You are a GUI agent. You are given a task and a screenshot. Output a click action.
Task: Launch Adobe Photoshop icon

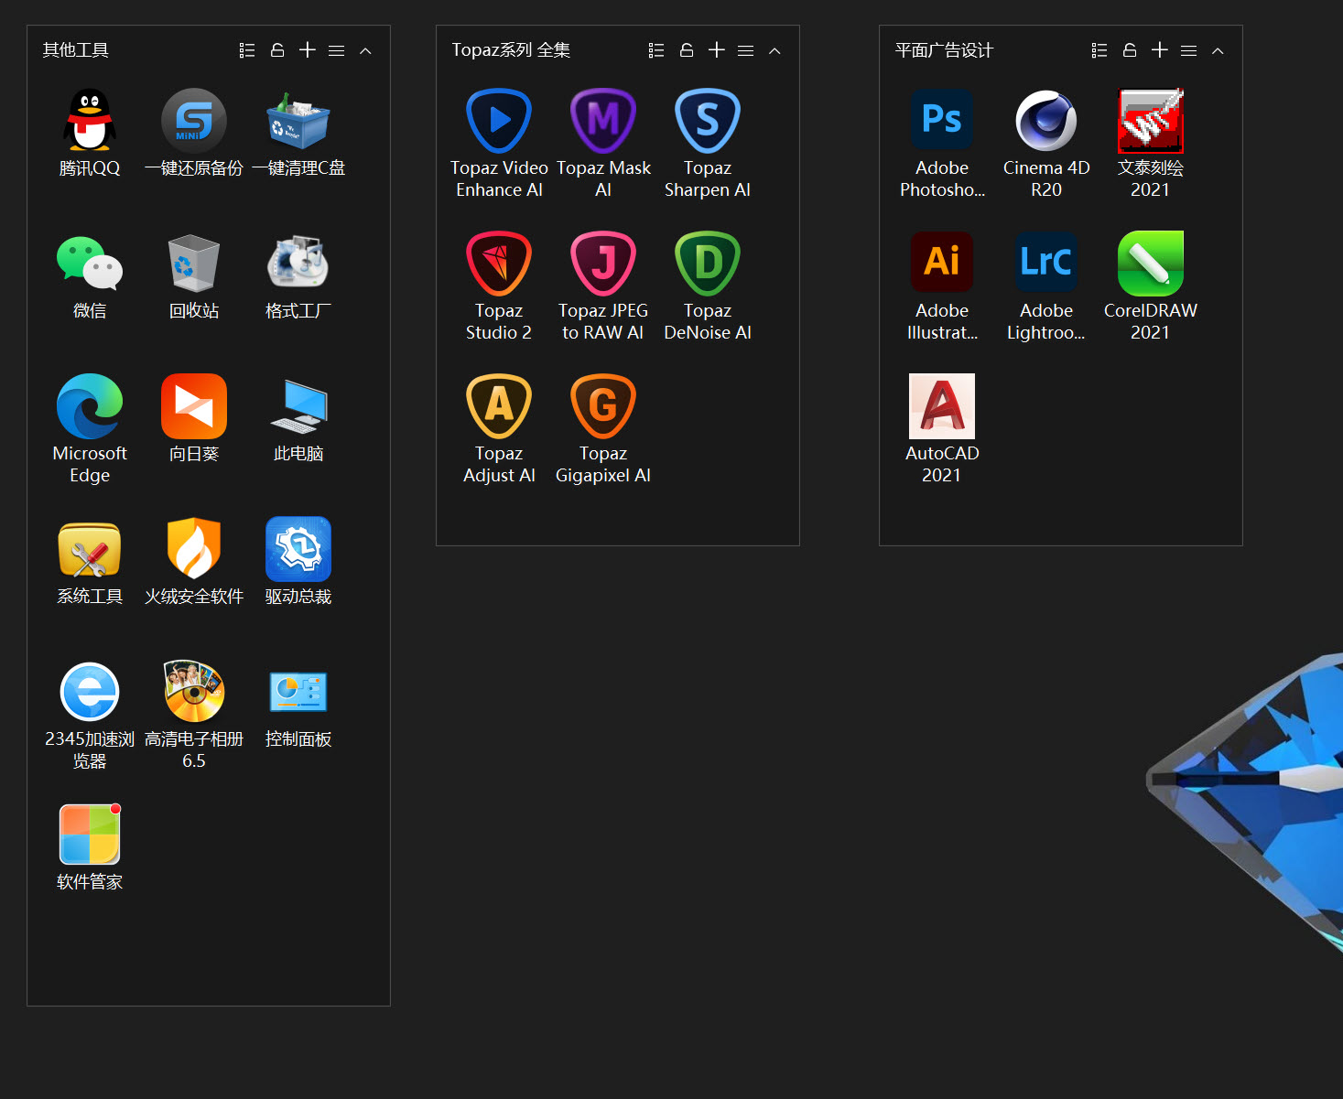click(x=942, y=120)
